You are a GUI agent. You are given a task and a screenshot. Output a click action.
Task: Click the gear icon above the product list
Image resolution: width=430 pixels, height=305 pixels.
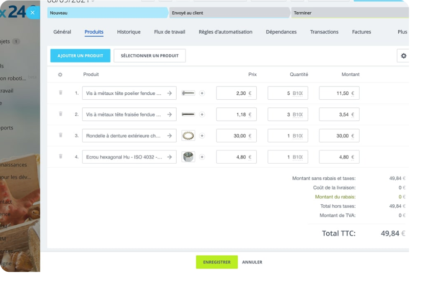point(404,55)
